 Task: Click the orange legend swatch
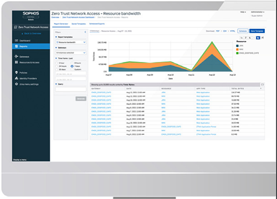[x=237, y=49]
